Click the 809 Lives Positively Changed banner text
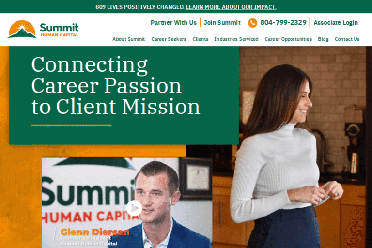 point(139,7)
